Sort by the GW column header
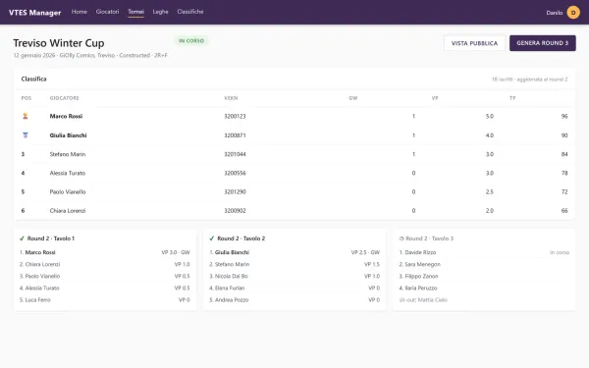The width and height of the screenshot is (589, 368). pos(353,98)
